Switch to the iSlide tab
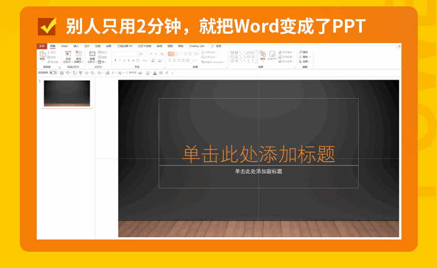Screen dimensions: 437x268 click(x=64, y=46)
